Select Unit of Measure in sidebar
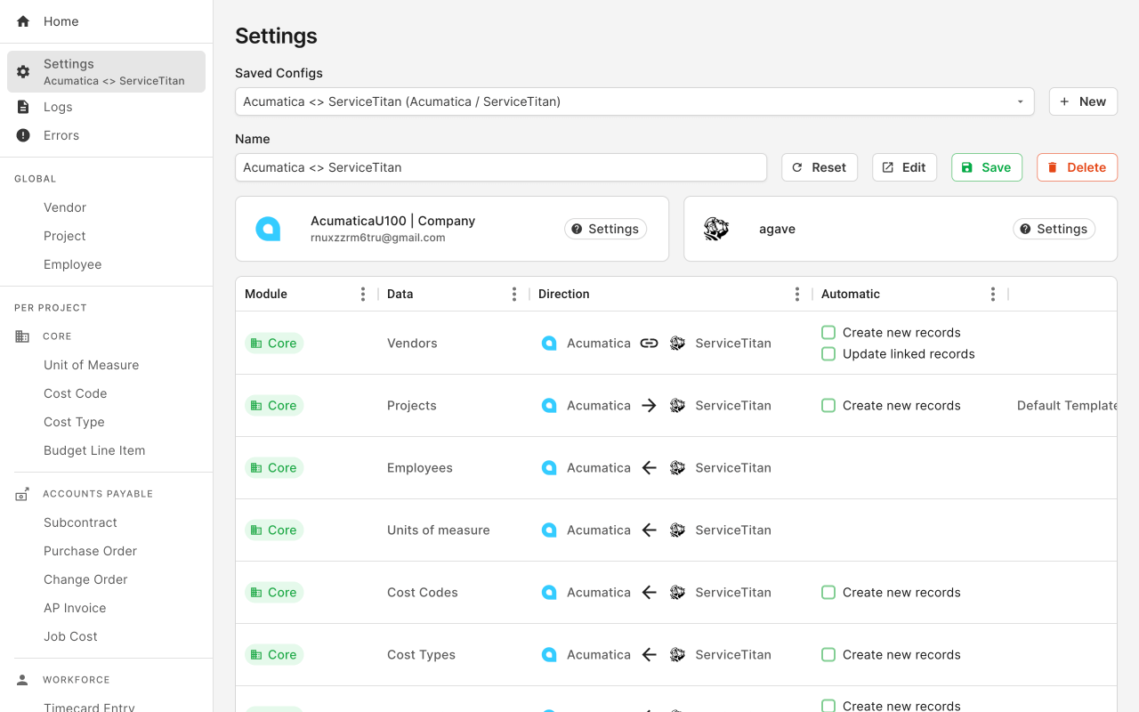The width and height of the screenshot is (1139, 712). tap(92, 365)
